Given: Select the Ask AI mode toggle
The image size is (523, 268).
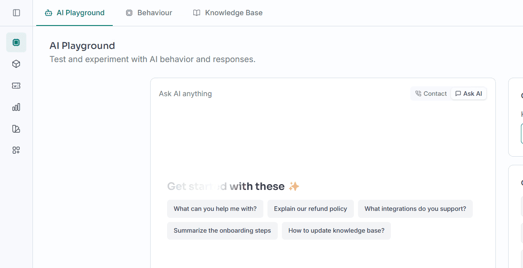Looking at the screenshot, I should coord(469,94).
